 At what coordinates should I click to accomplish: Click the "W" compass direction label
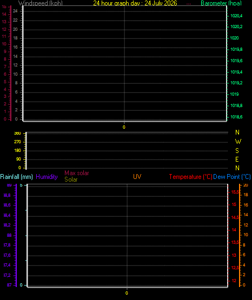(238, 142)
